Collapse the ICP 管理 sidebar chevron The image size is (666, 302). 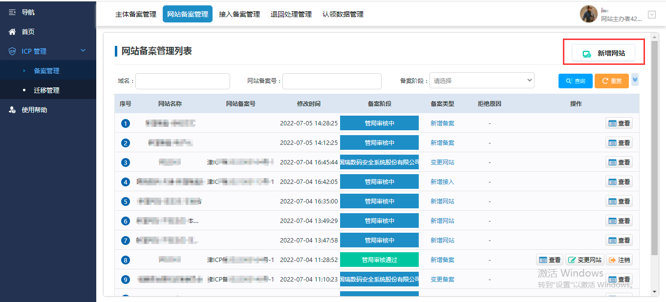(x=83, y=51)
